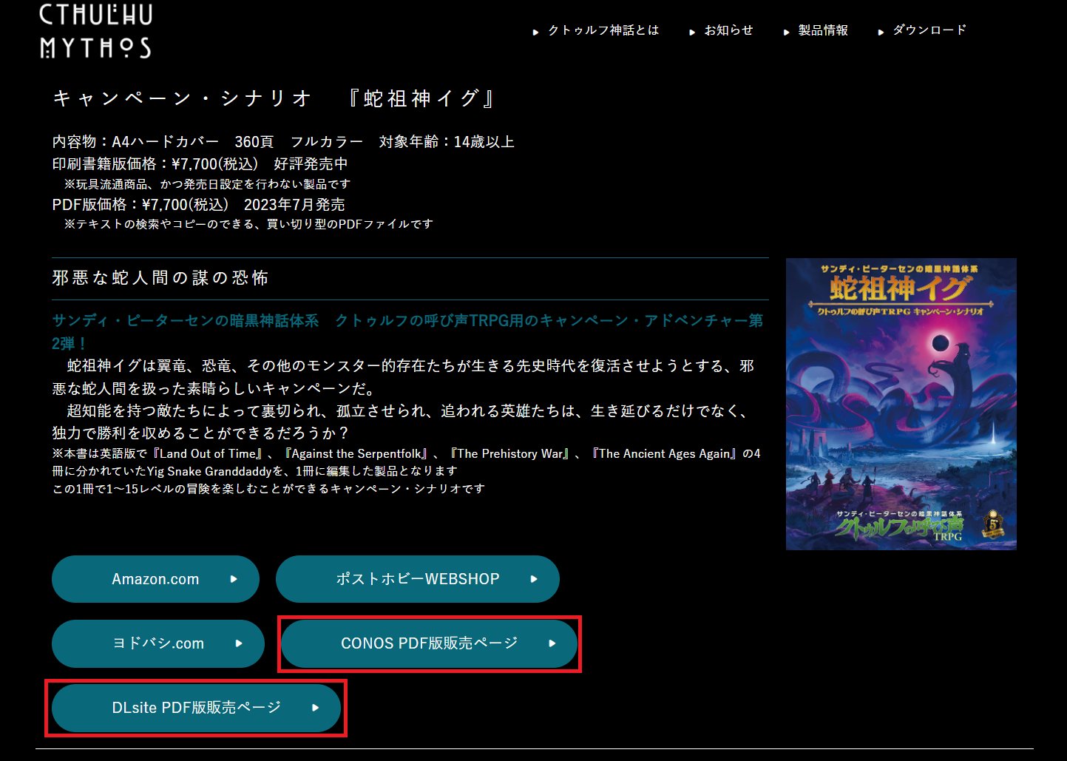The height and width of the screenshot is (761, 1067).
Task: Open the お知らせ menu item
Action: point(728,30)
